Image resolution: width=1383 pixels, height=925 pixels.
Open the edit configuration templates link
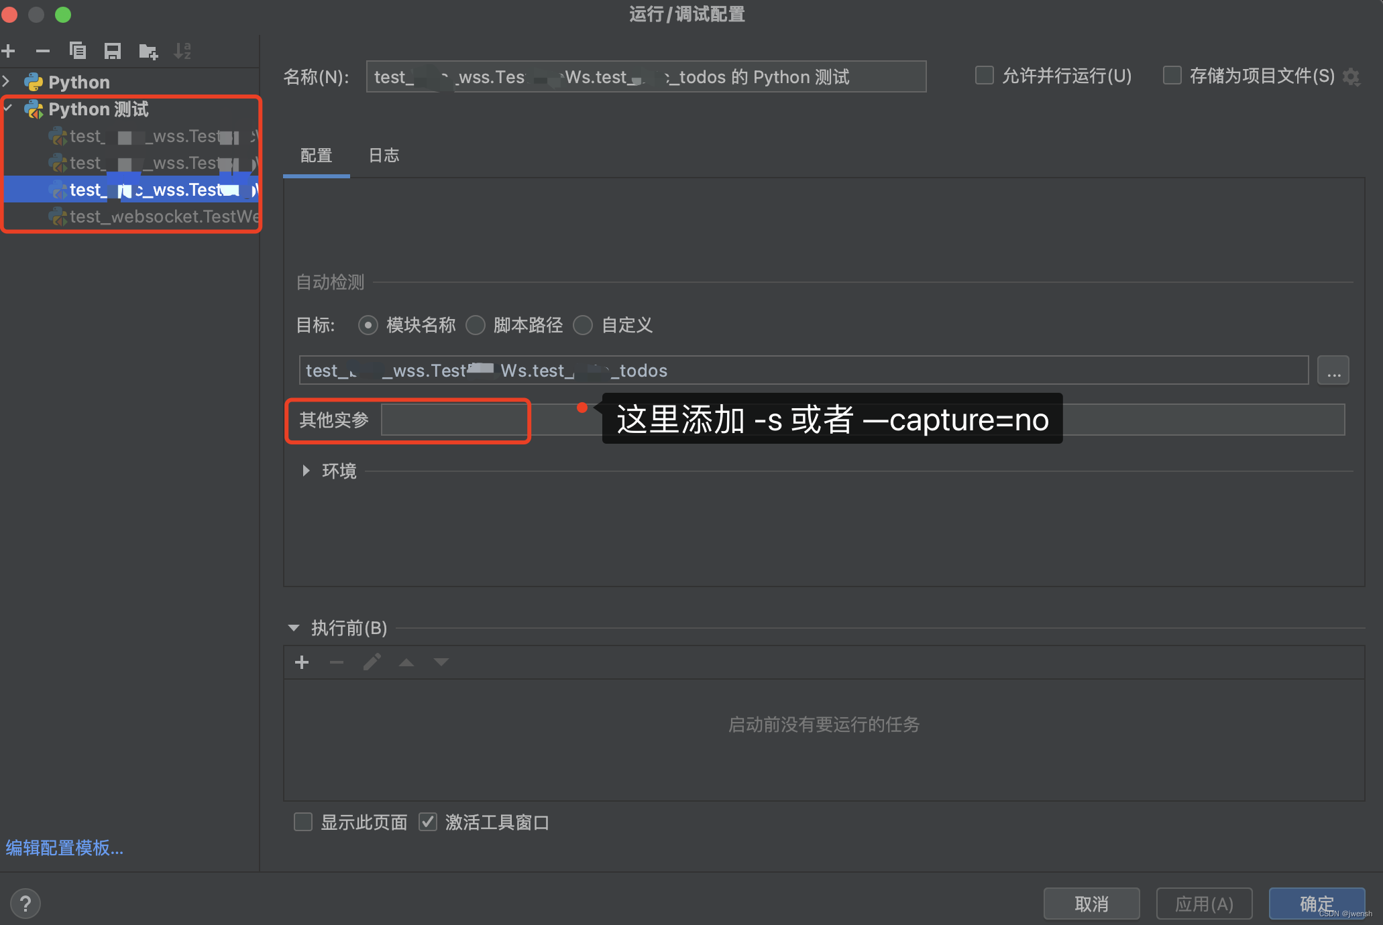pyautogui.click(x=64, y=848)
